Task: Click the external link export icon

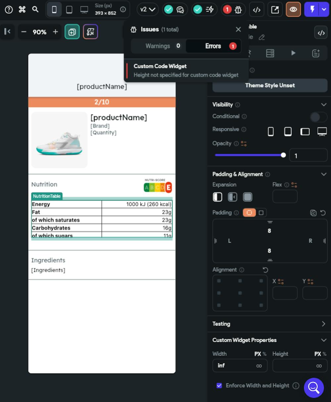Action: (x=275, y=9)
